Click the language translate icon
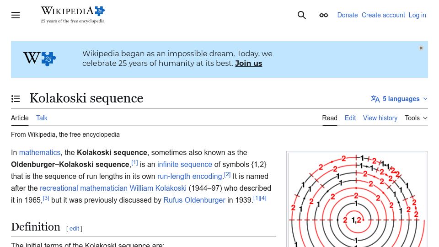Screen dimensions: 439x247 (x=375, y=99)
